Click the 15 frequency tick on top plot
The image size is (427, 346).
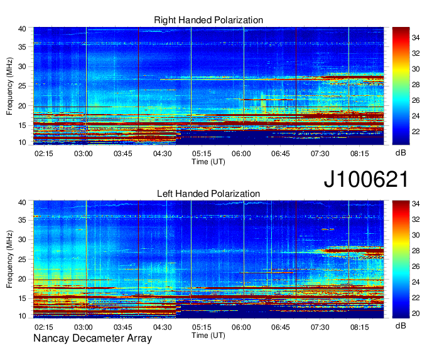coord(23,125)
